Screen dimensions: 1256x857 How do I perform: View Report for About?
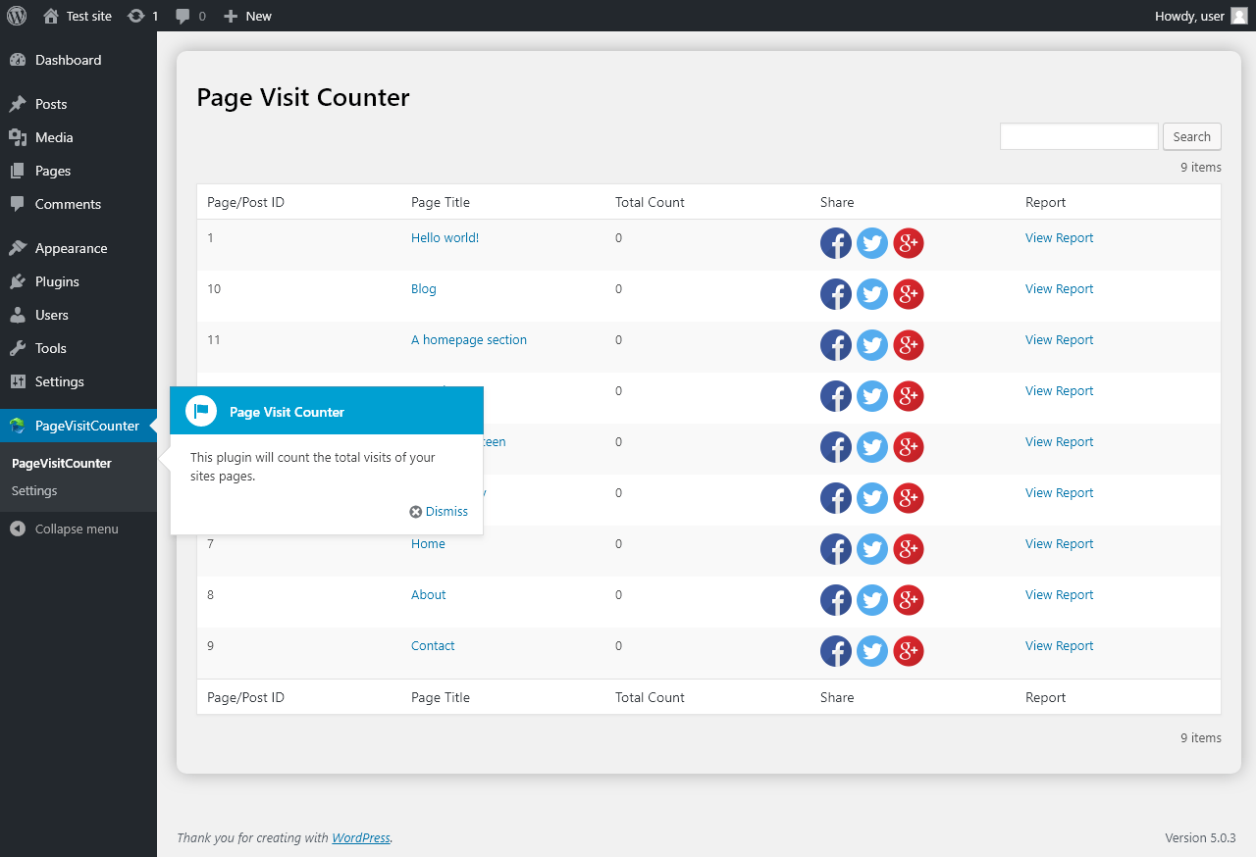tap(1059, 594)
